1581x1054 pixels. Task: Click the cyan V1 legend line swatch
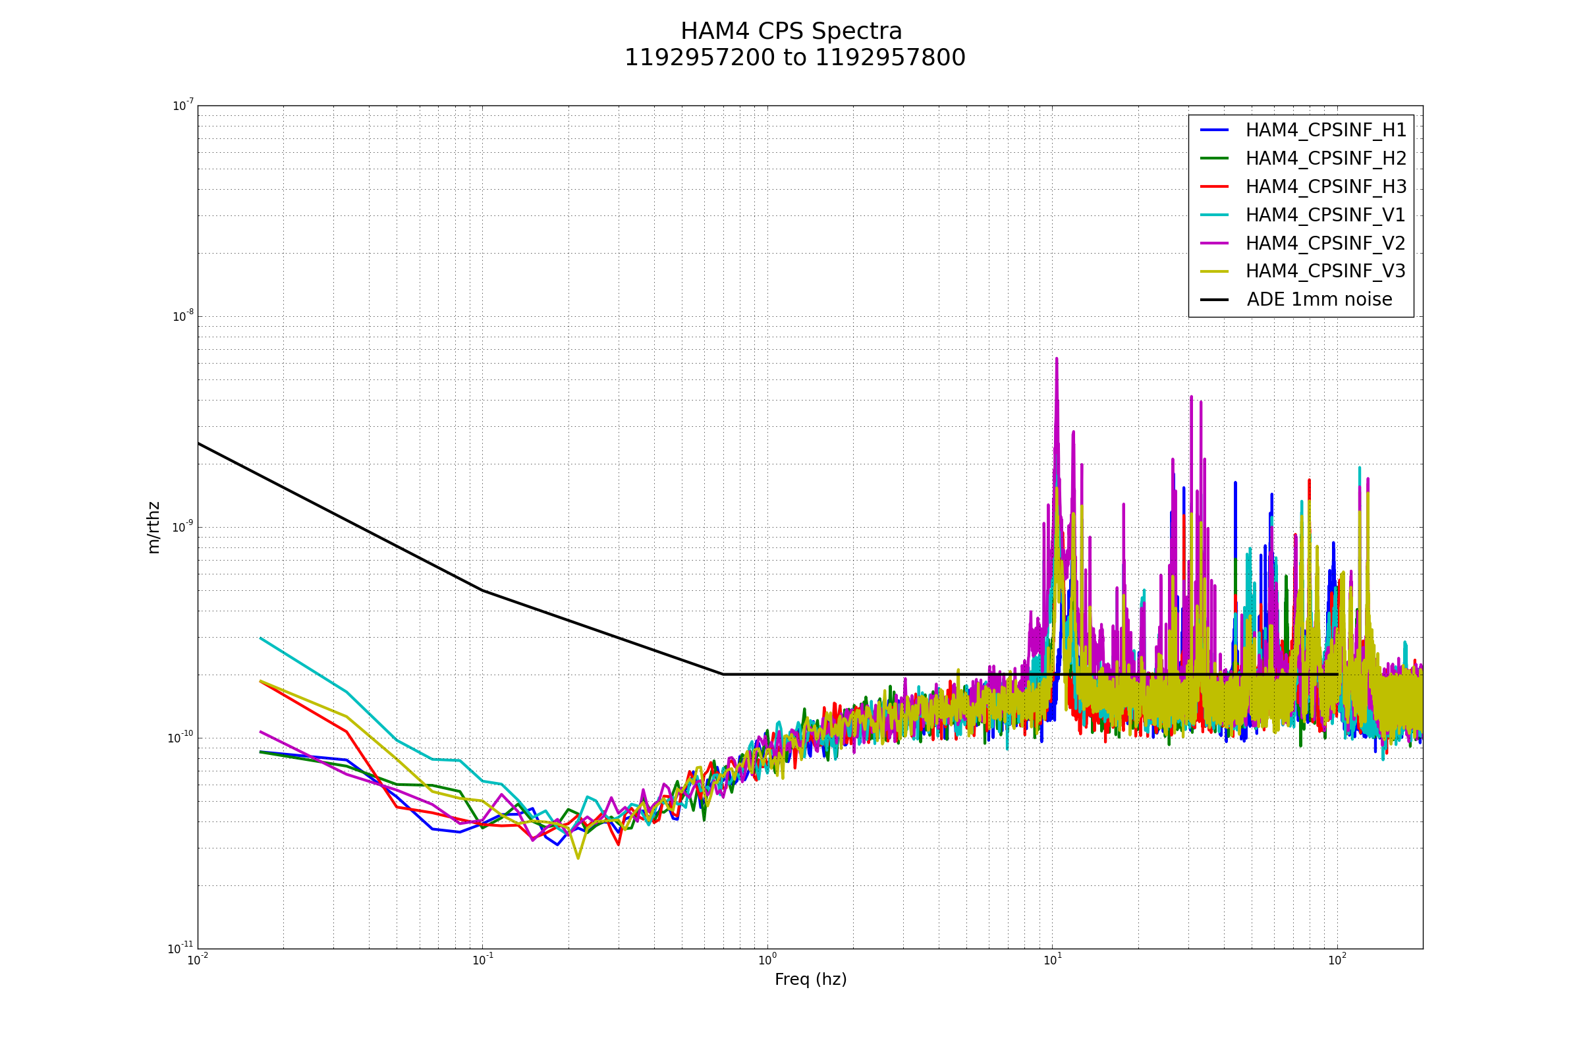pos(1214,215)
